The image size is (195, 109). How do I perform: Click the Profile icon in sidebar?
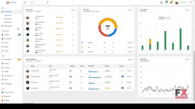click(2, 72)
